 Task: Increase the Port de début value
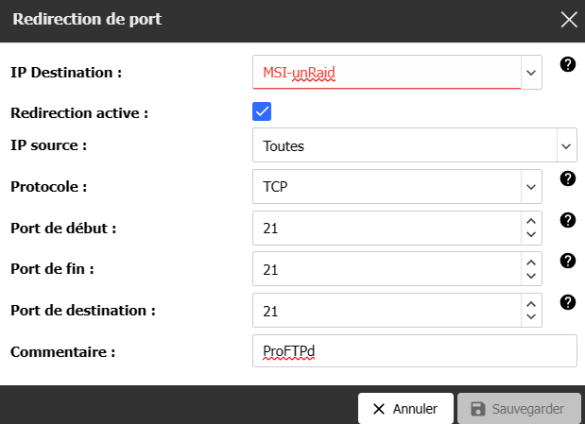click(x=531, y=221)
